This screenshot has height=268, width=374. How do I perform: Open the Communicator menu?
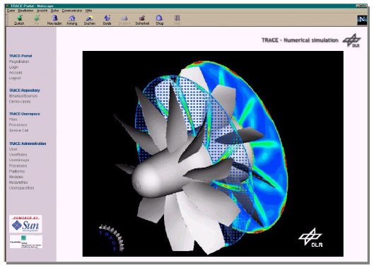tap(72, 11)
